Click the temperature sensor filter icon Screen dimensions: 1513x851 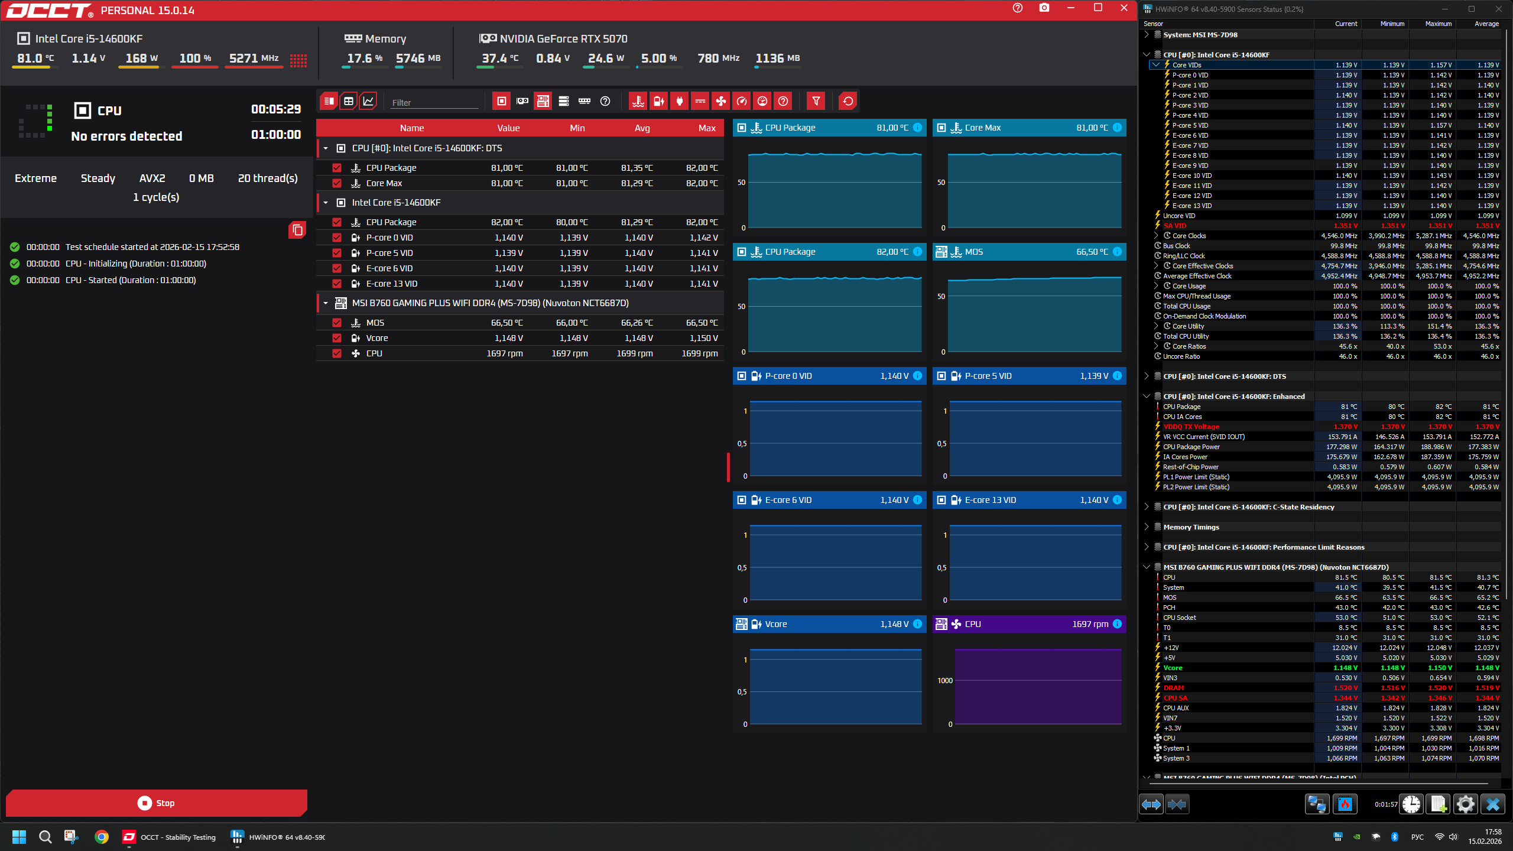[x=638, y=101]
